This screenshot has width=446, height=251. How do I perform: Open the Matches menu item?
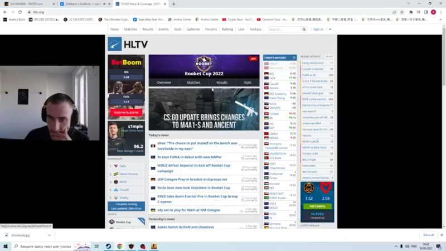[130, 30]
